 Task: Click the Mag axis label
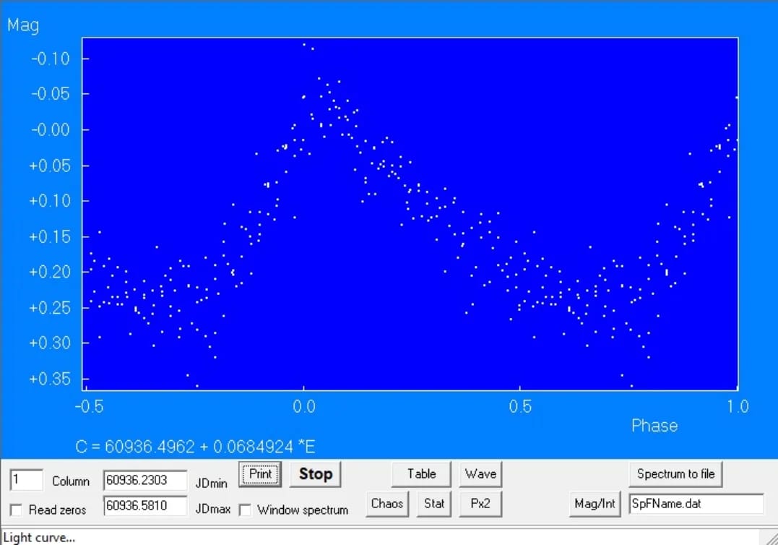tap(23, 25)
